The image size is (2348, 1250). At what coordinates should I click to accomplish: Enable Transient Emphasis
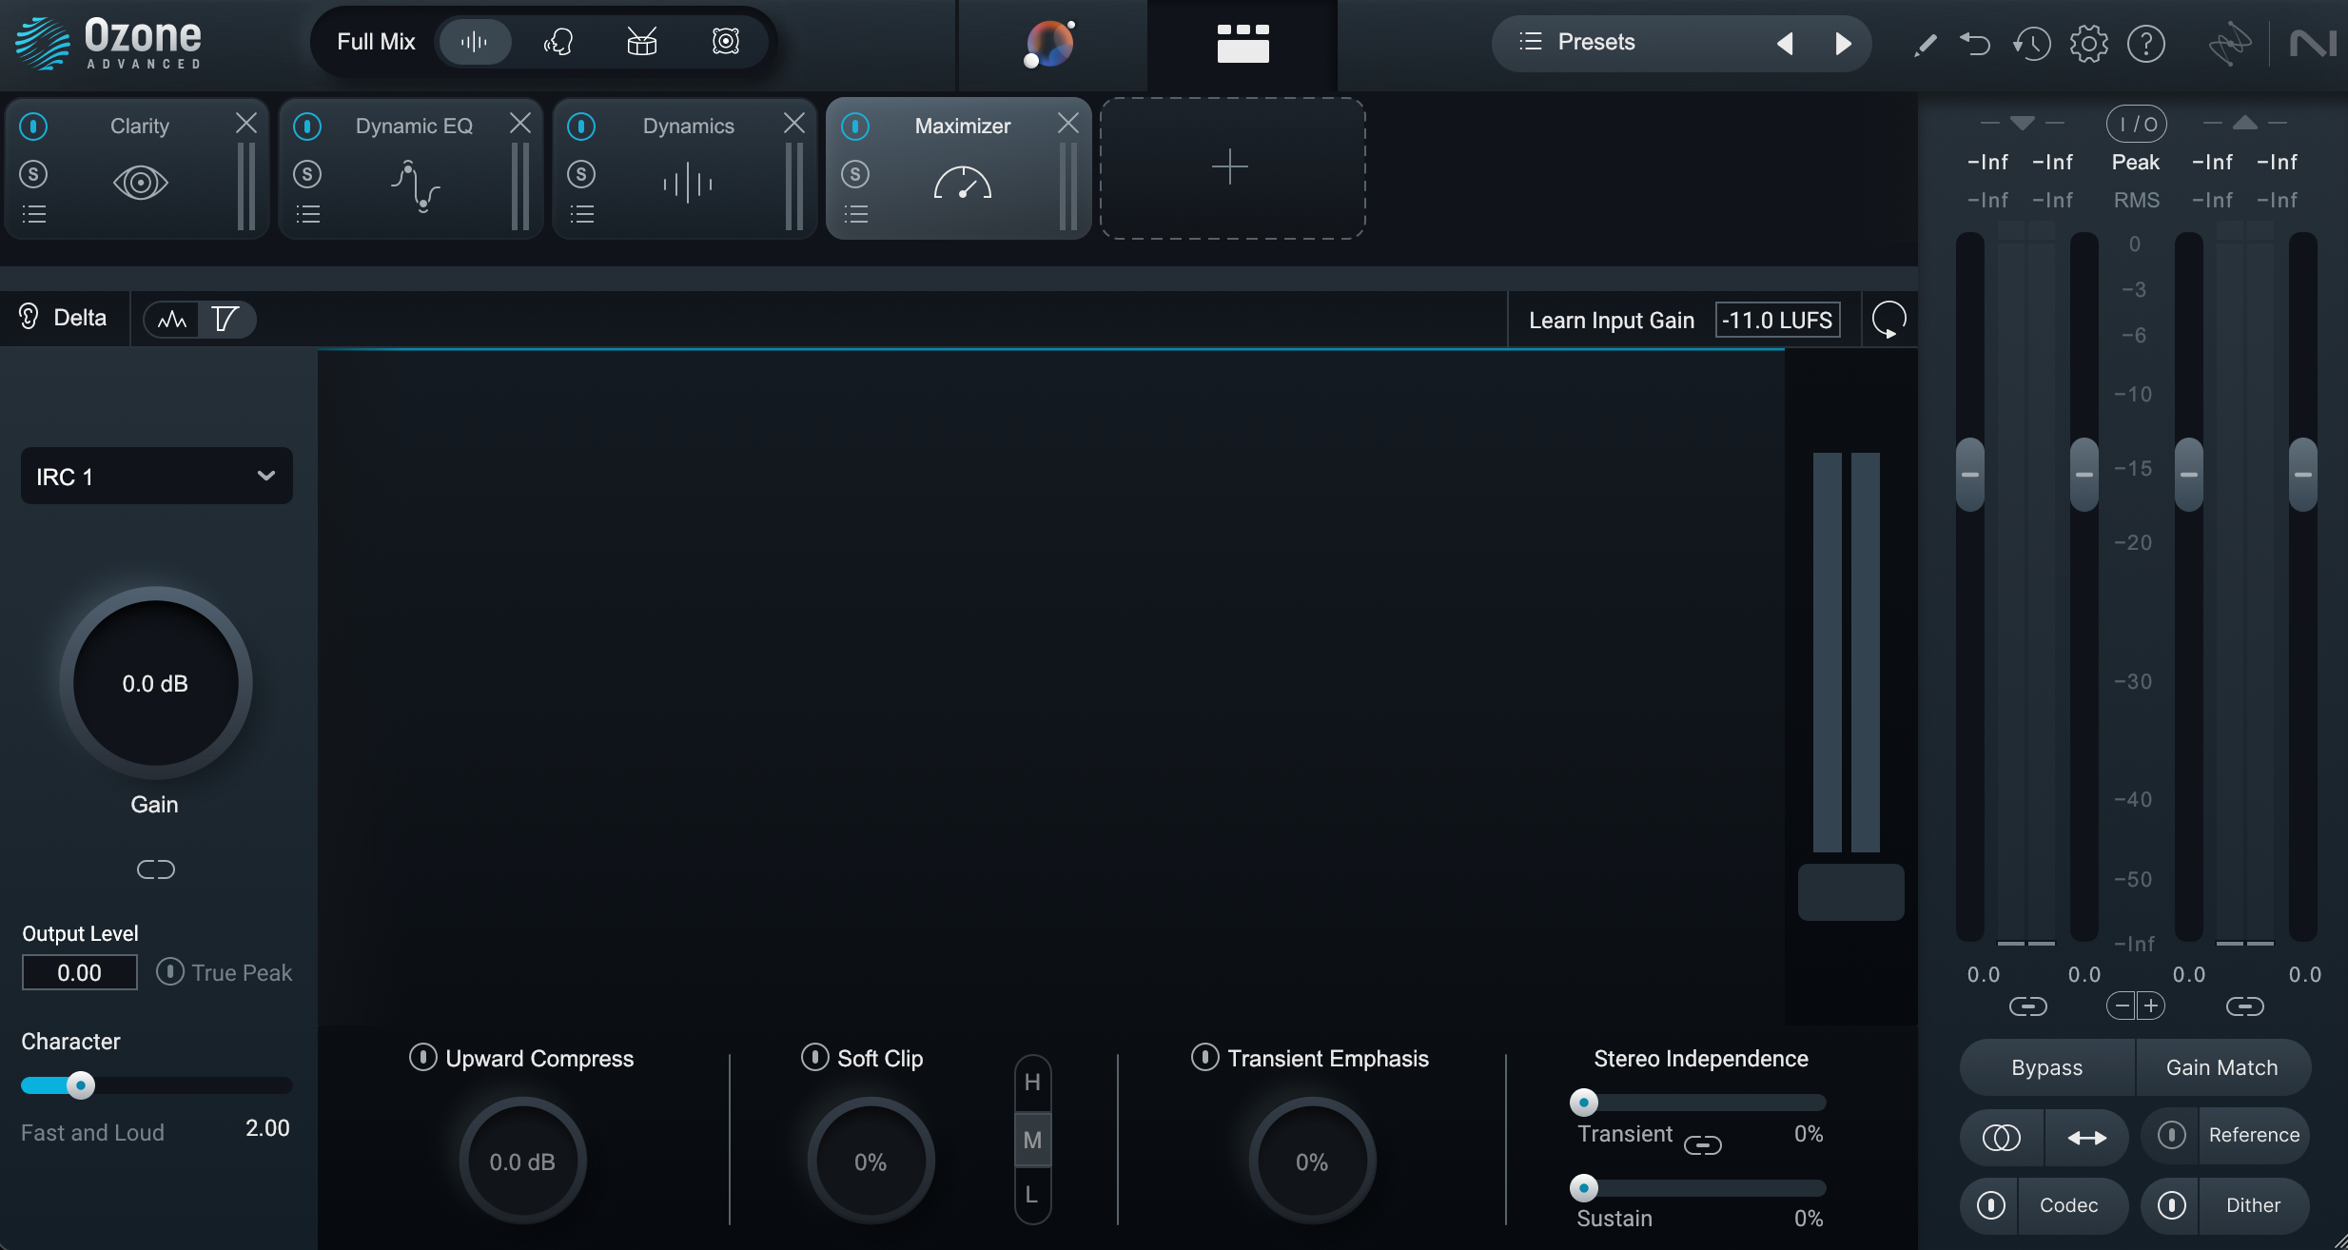click(x=1204, y=1058)
